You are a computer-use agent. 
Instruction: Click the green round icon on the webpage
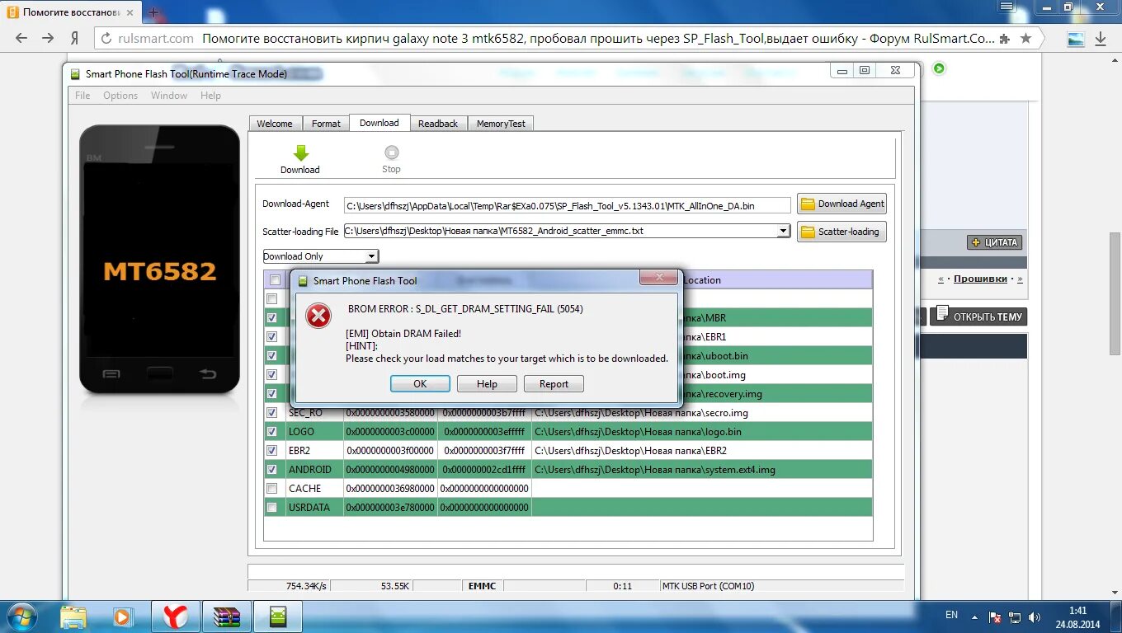[x=939, y=68]
